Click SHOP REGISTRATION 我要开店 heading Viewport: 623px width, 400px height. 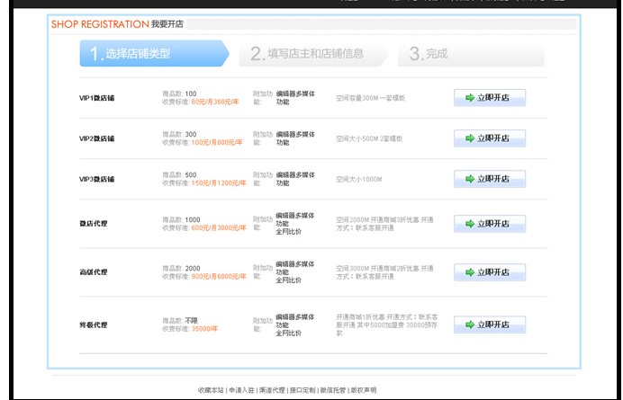tap(117, 24)
